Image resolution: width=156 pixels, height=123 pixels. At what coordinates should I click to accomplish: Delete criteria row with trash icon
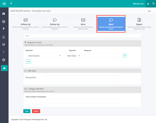point(125,55)
